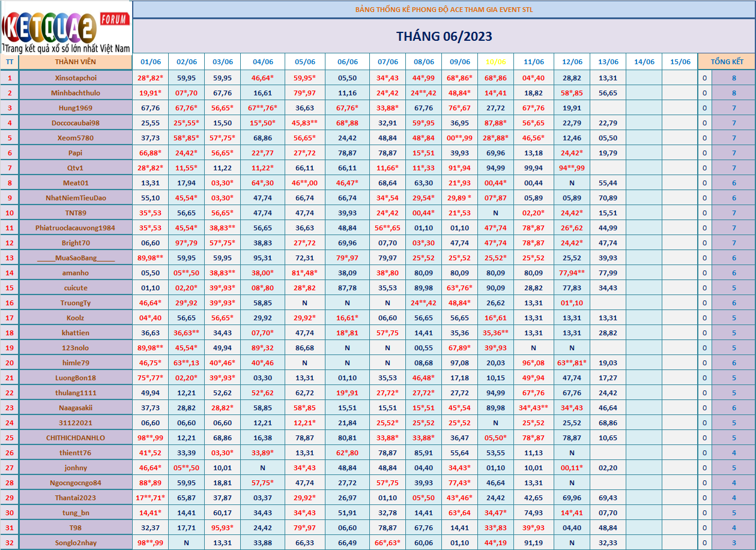The image size is (756, 550).
Task: Click member name LuongBon18
Action: [75, 378]
